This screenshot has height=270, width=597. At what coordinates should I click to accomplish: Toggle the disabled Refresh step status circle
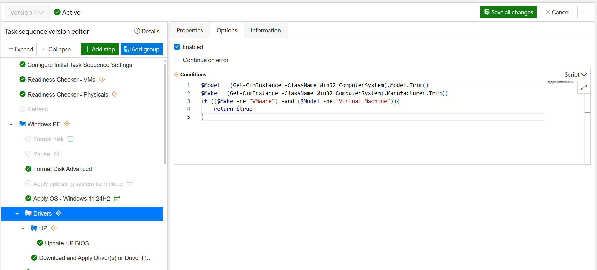click(x=23, y=109)
